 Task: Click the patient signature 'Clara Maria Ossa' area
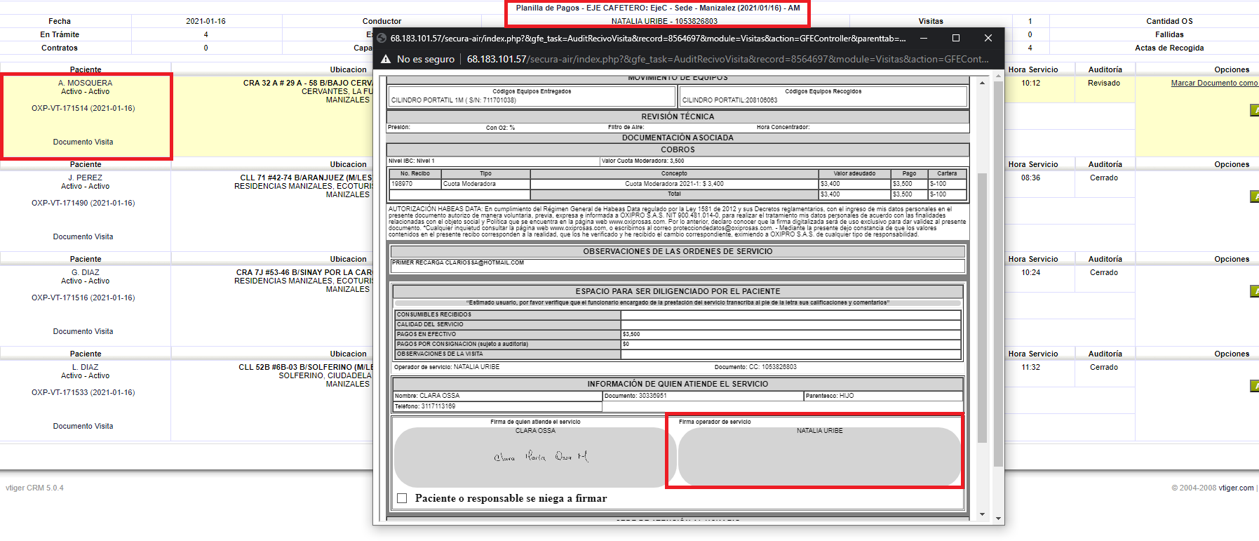coord(534,457)
